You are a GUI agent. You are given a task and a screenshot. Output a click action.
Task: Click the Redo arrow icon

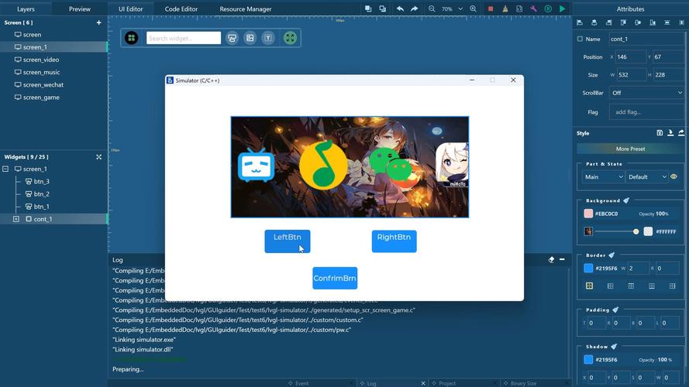pos(415,9)
